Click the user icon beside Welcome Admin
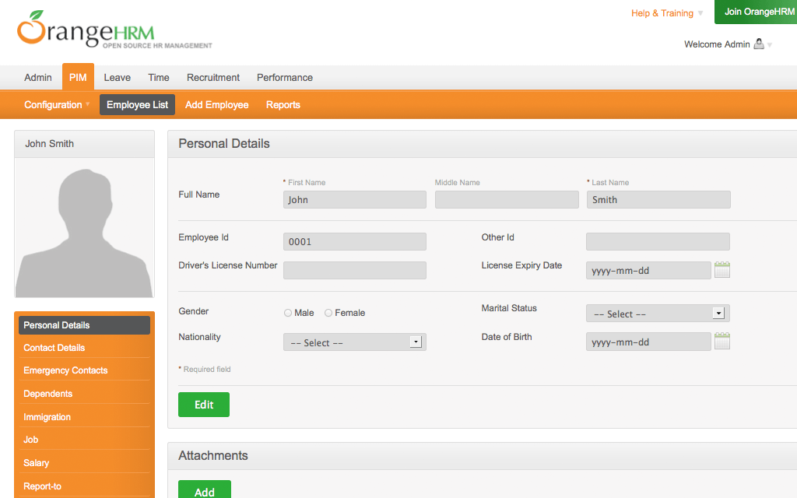This screenshot has height=498, width=797. pyautogui.click(x=759, y=44)
